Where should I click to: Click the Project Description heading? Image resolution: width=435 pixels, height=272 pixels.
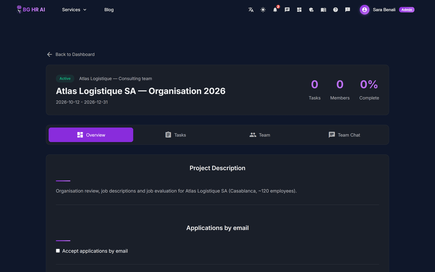click(x=217, y=168)
